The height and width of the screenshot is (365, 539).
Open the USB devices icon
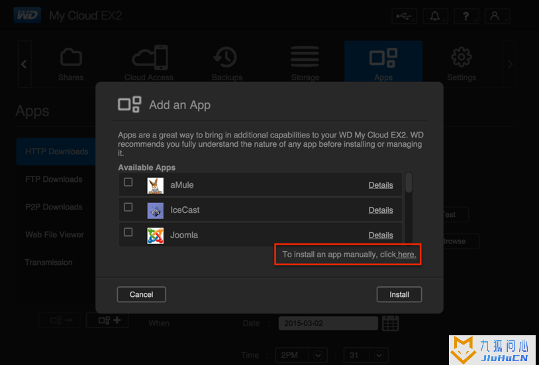click(x=404, y=16)
